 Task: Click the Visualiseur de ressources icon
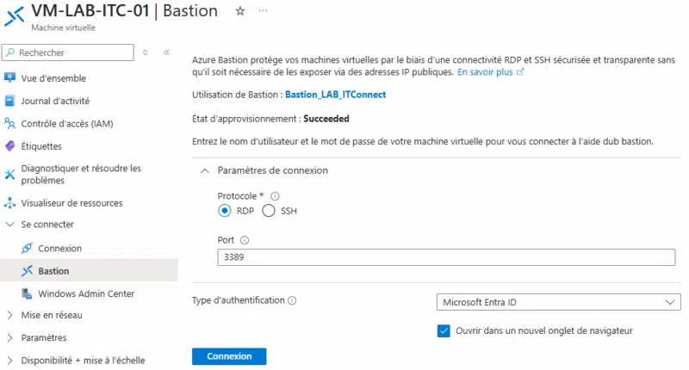(10, 203)
